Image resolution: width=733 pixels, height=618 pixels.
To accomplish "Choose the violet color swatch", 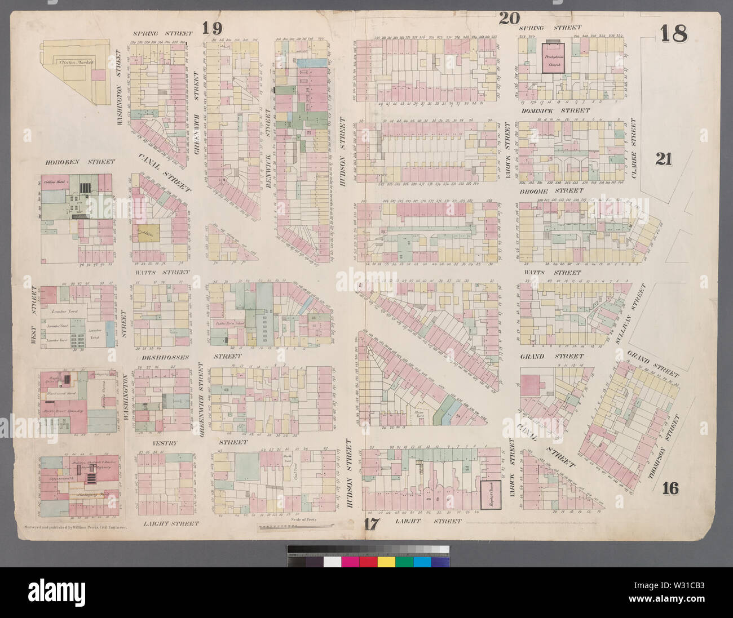I will click(x=440, y=562).
